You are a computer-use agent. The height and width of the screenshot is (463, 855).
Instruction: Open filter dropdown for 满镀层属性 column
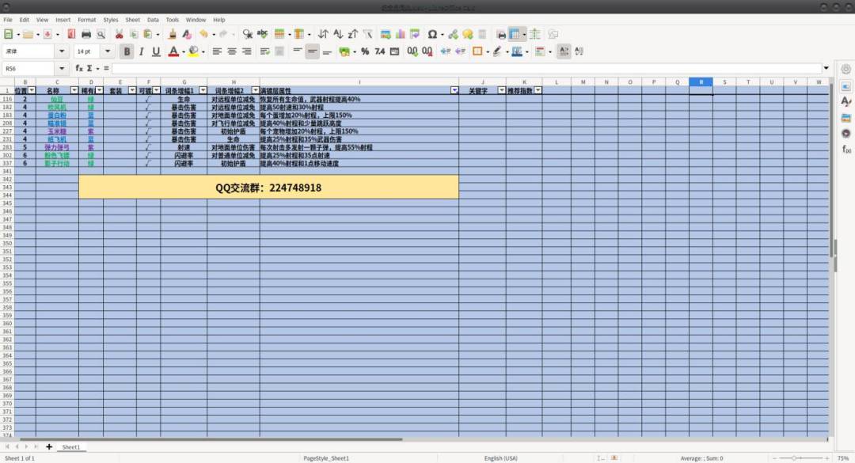coord(454,90)
